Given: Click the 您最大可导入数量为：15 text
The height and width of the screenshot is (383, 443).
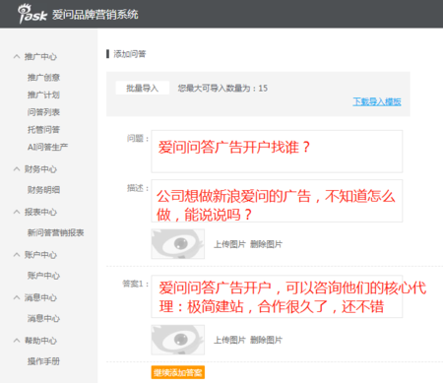Looking at the screenshot, I should 222,88.
